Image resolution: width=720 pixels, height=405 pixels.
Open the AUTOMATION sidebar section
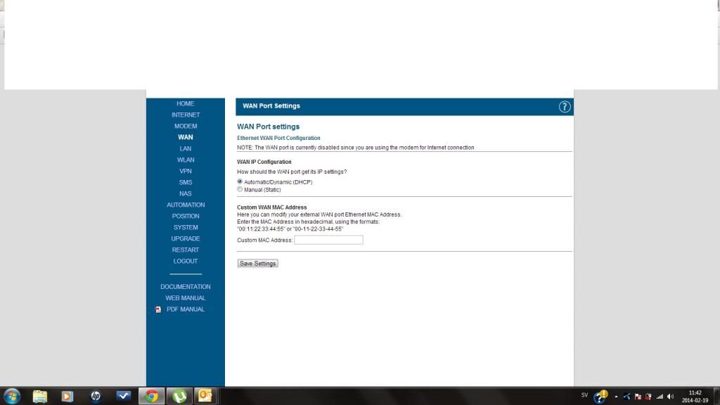(186, 205)
